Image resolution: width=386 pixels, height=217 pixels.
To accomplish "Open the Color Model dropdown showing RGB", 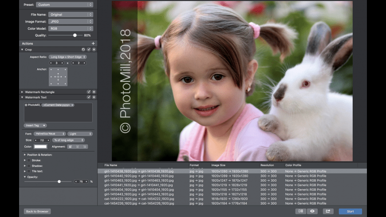I will click(x=71, y=28).
